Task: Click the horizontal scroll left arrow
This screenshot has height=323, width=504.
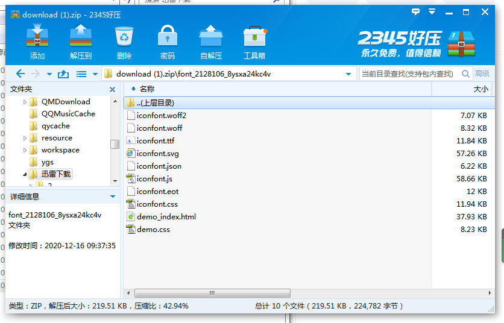Action: tap(128, 293)
